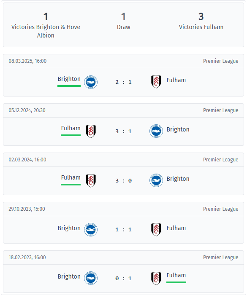Click Brighton crest in 08.03.2025 match

(x=91, y=82)
